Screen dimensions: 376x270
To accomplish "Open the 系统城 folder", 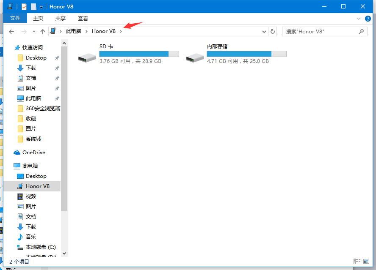I will click(33, 139).
